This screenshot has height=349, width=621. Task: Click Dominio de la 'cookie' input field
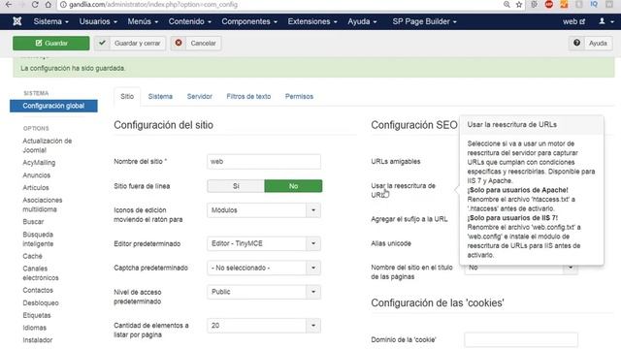point(521,340)
